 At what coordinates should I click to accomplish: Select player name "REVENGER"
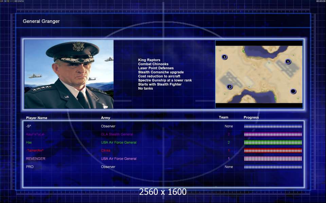tap(36, 159)
